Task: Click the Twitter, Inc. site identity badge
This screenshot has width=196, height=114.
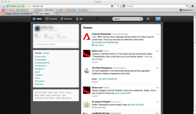Action: 15,6
